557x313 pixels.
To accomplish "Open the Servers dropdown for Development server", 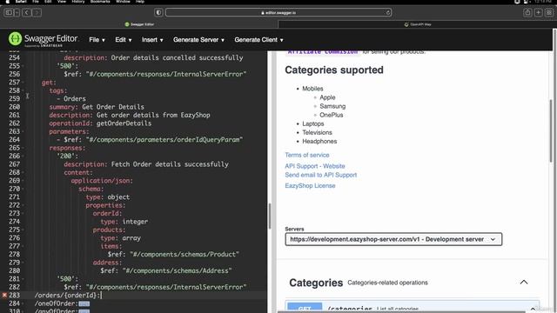I will click(x=393, y=239).
